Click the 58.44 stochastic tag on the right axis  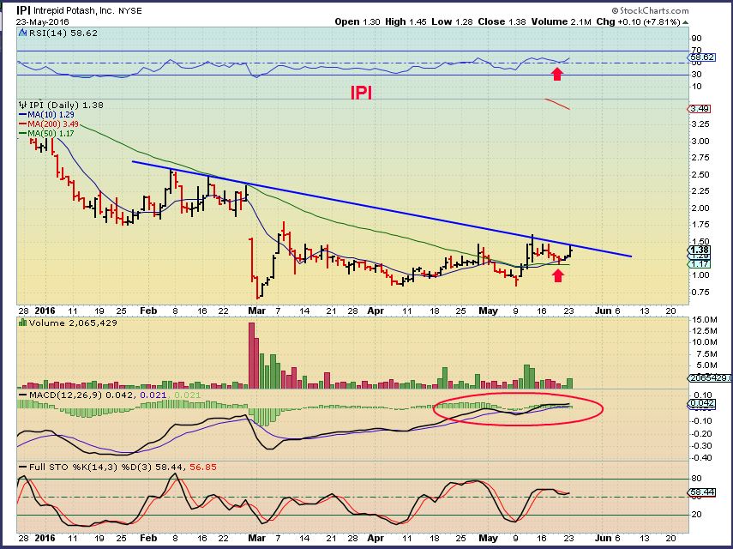(702, 492)
